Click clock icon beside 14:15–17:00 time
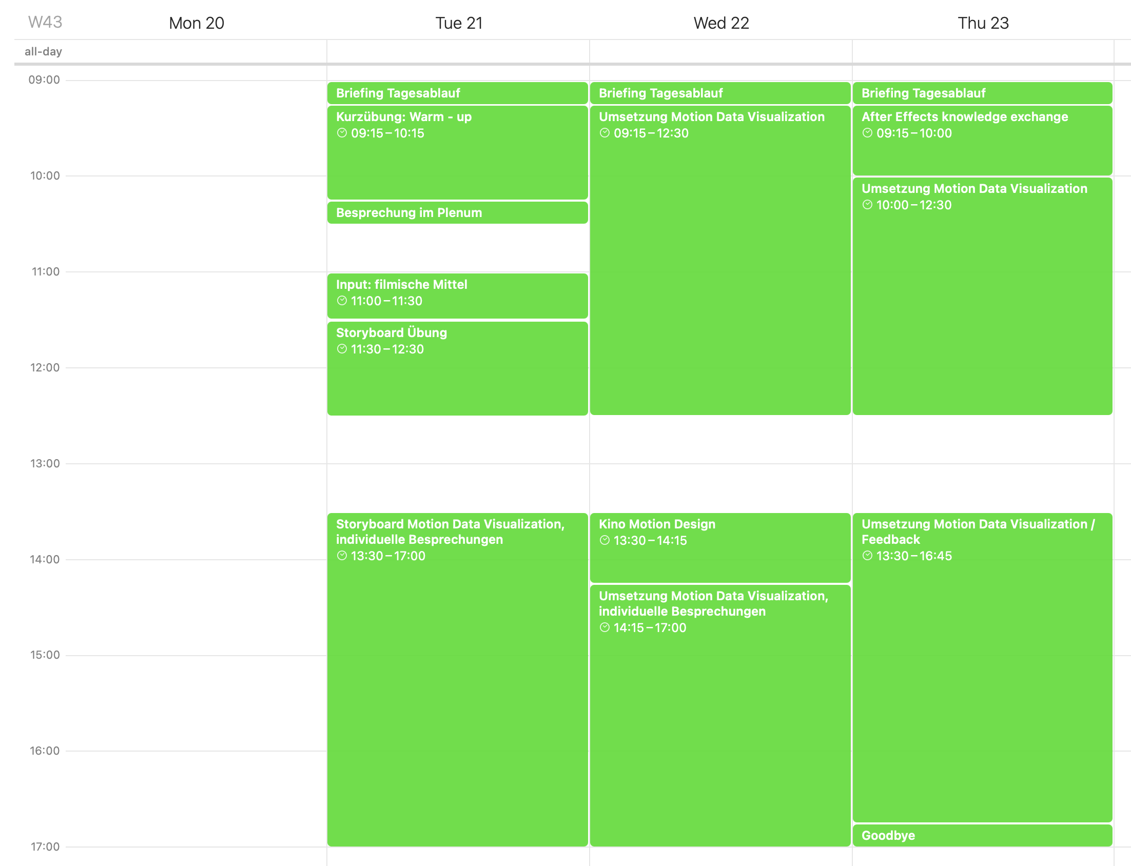 point(604,627)
